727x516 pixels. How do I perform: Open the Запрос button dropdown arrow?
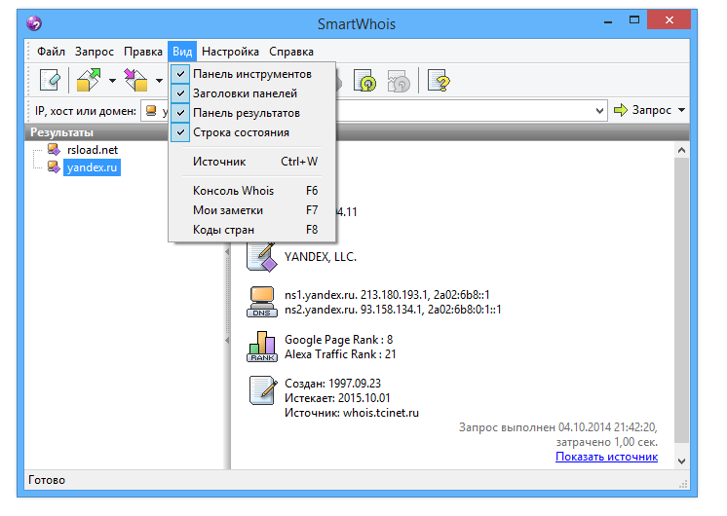point(681,110)
